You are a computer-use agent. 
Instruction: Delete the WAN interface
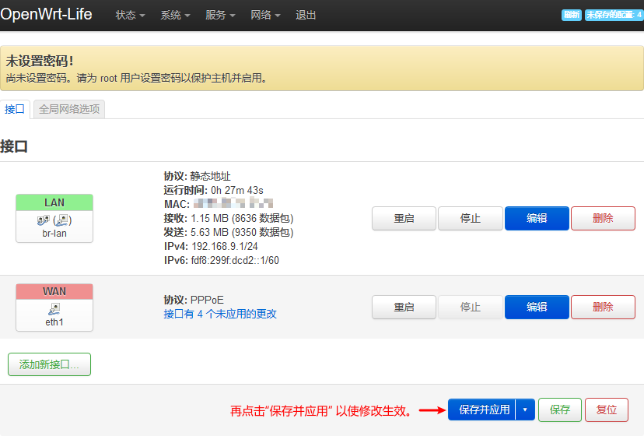(603, 307)
